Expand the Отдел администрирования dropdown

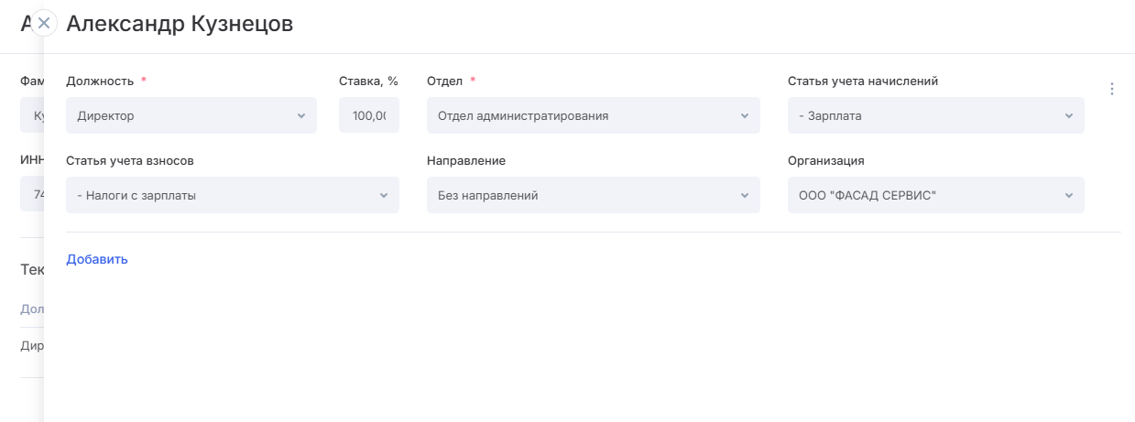(x=586, y=116)
